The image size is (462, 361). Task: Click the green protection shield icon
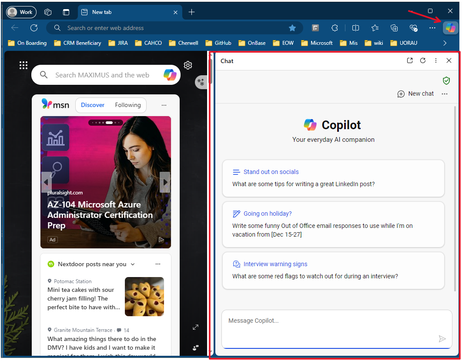click(x=446, y=80)
